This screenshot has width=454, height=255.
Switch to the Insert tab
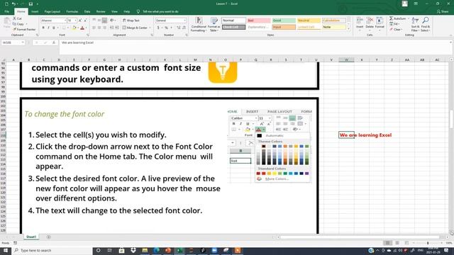point(35,11)
